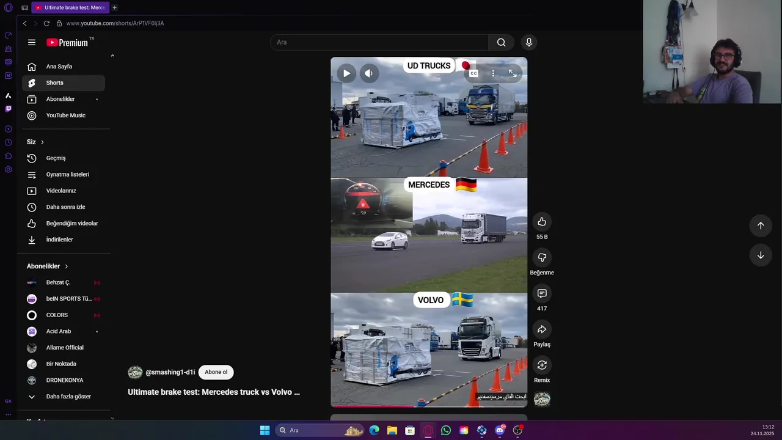Open YouTube Music link
Viewport: 782px width, 440px height.
[64, 116]
